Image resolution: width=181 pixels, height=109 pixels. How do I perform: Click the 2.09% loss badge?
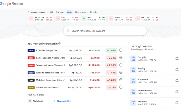[111, 65]
